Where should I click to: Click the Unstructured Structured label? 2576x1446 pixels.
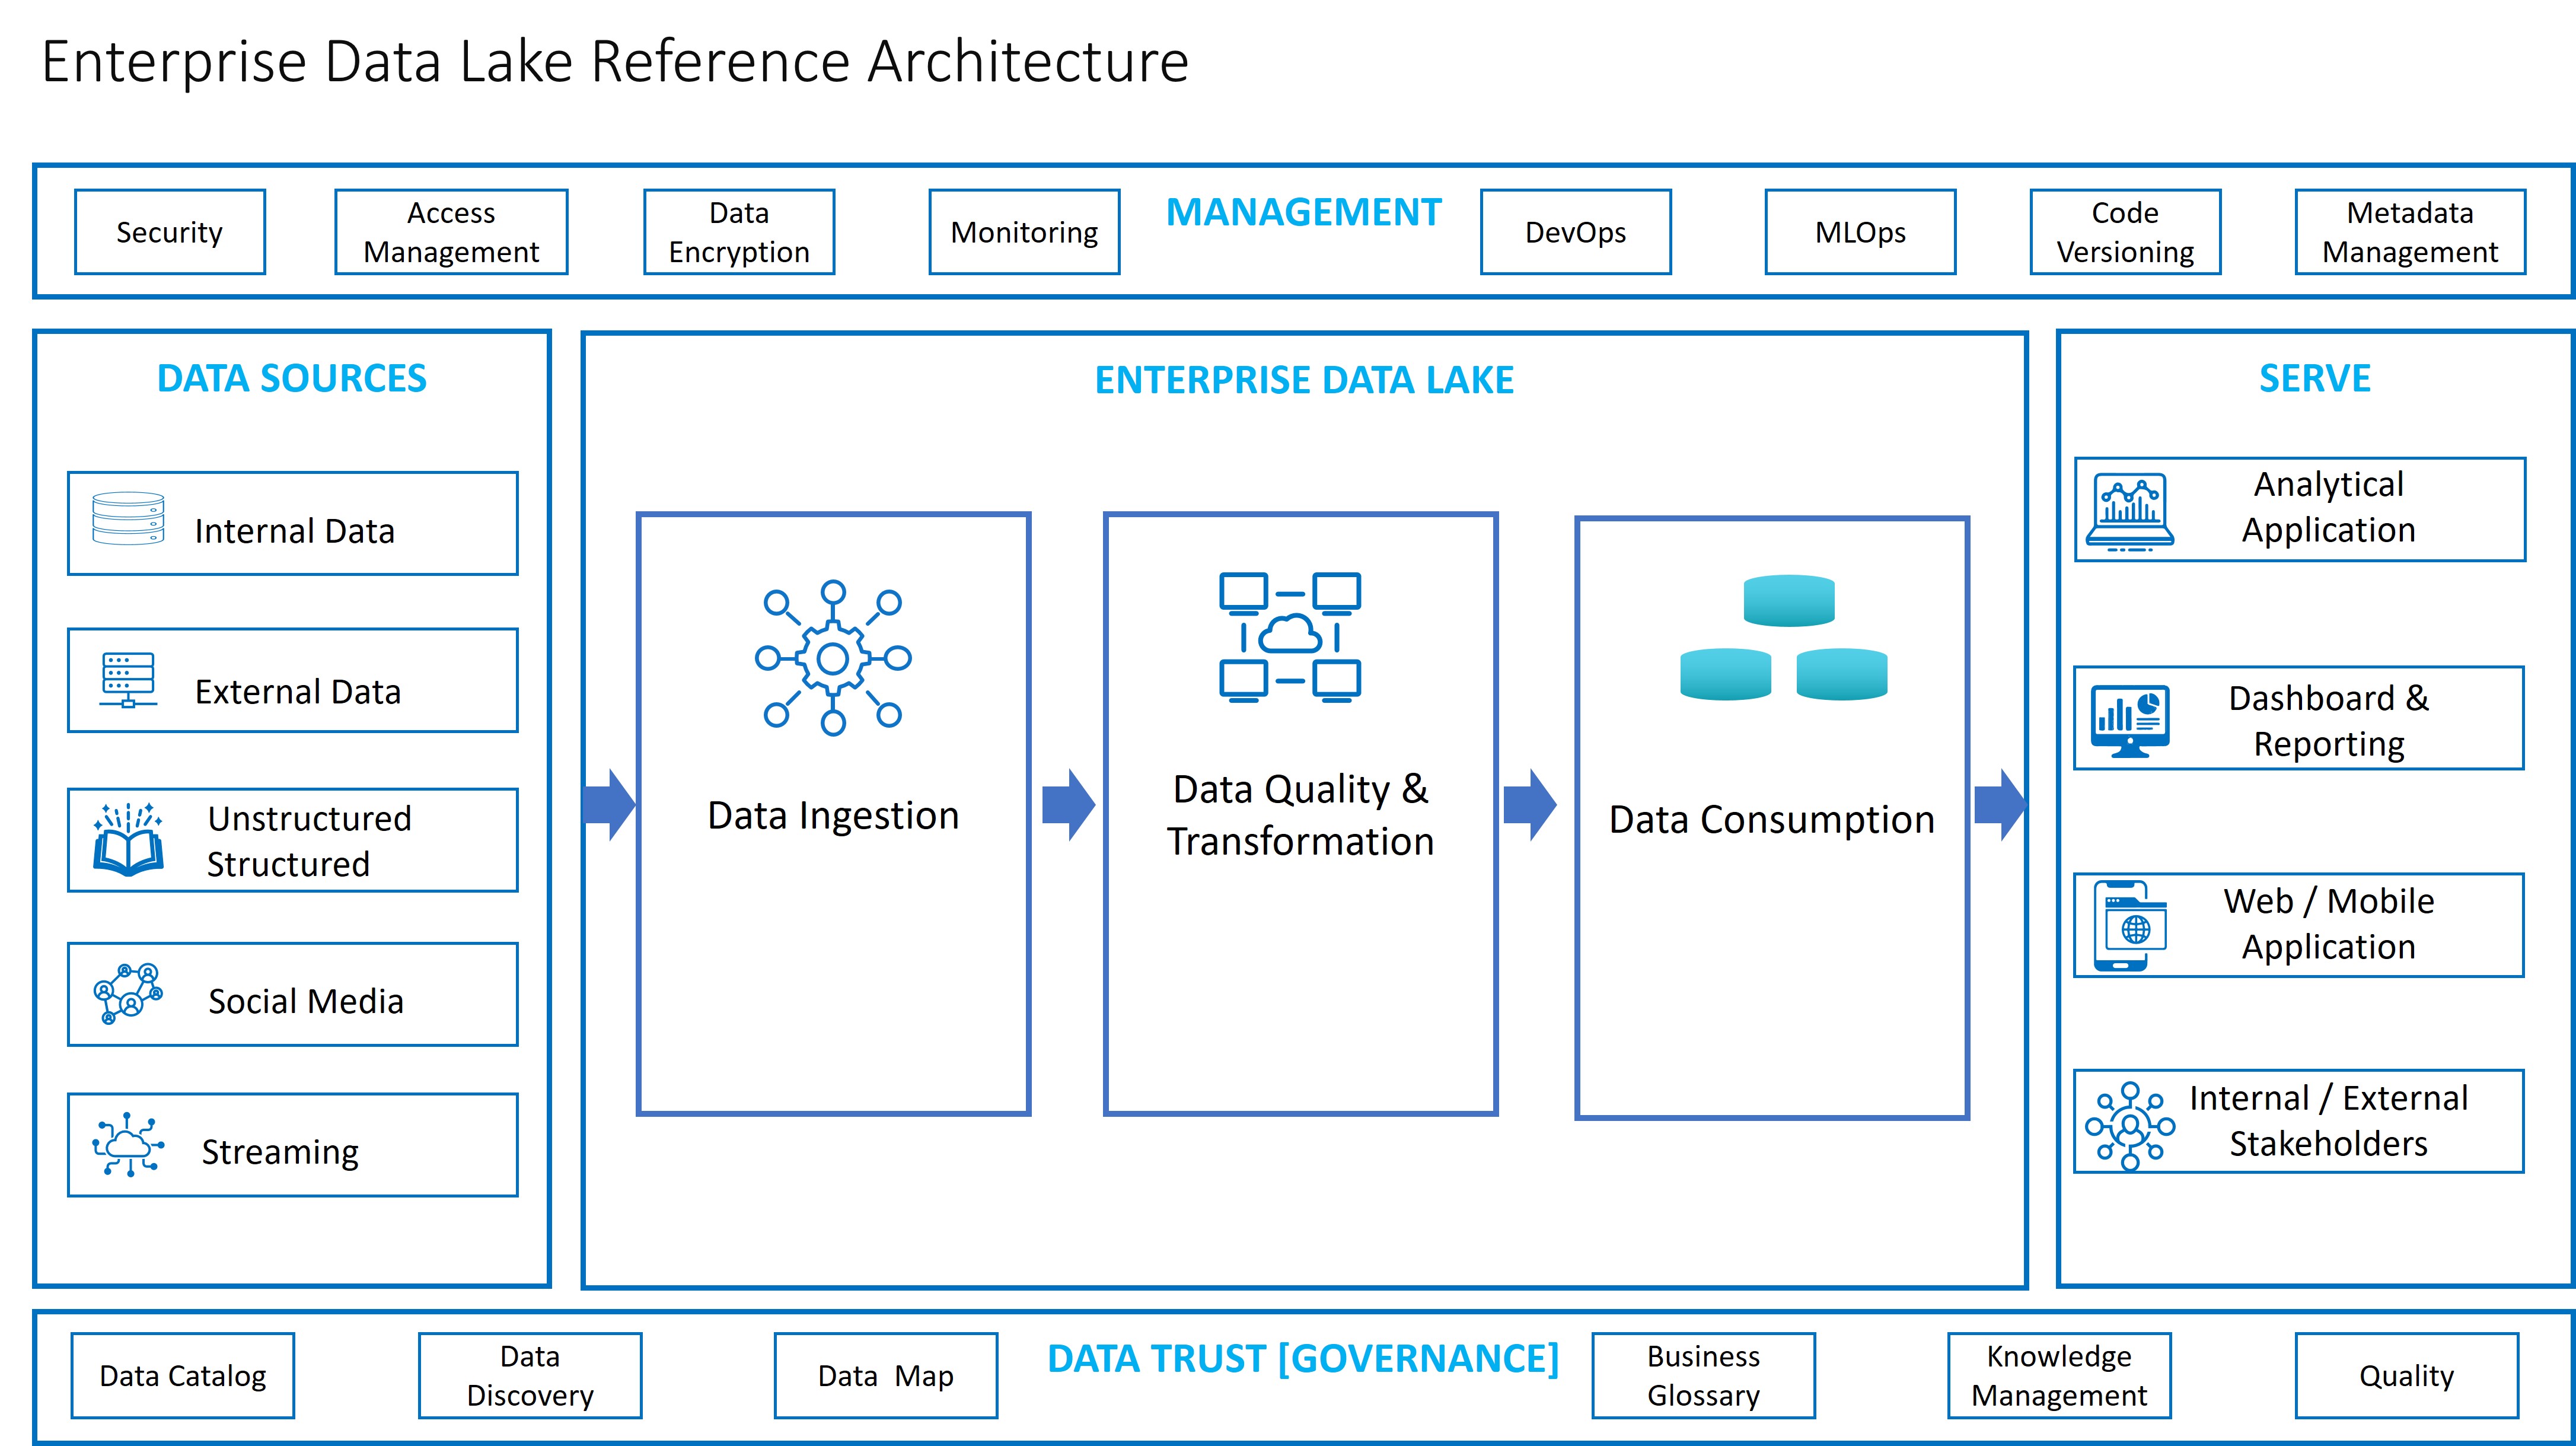point(309,841)
